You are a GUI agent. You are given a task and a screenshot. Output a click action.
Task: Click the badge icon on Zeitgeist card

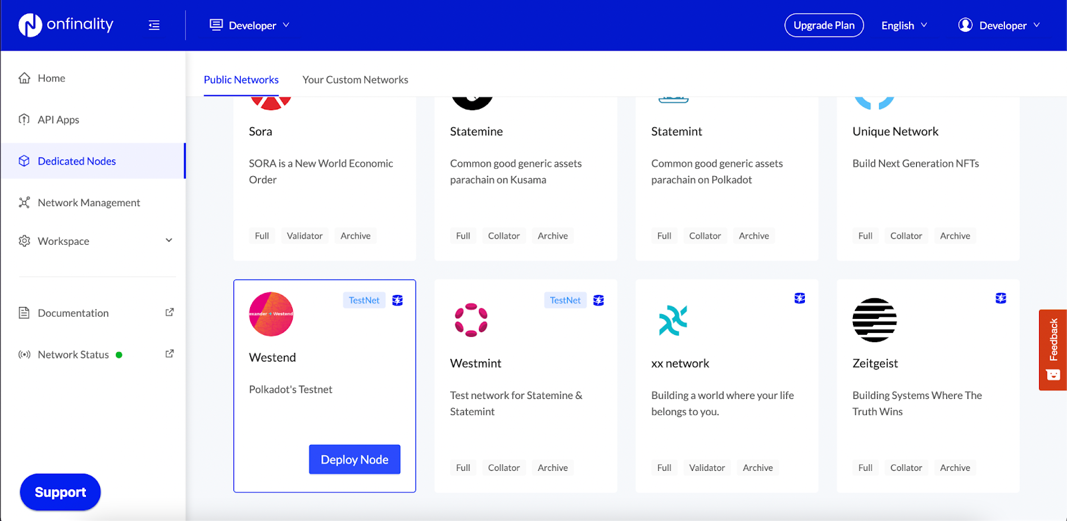1001,298
